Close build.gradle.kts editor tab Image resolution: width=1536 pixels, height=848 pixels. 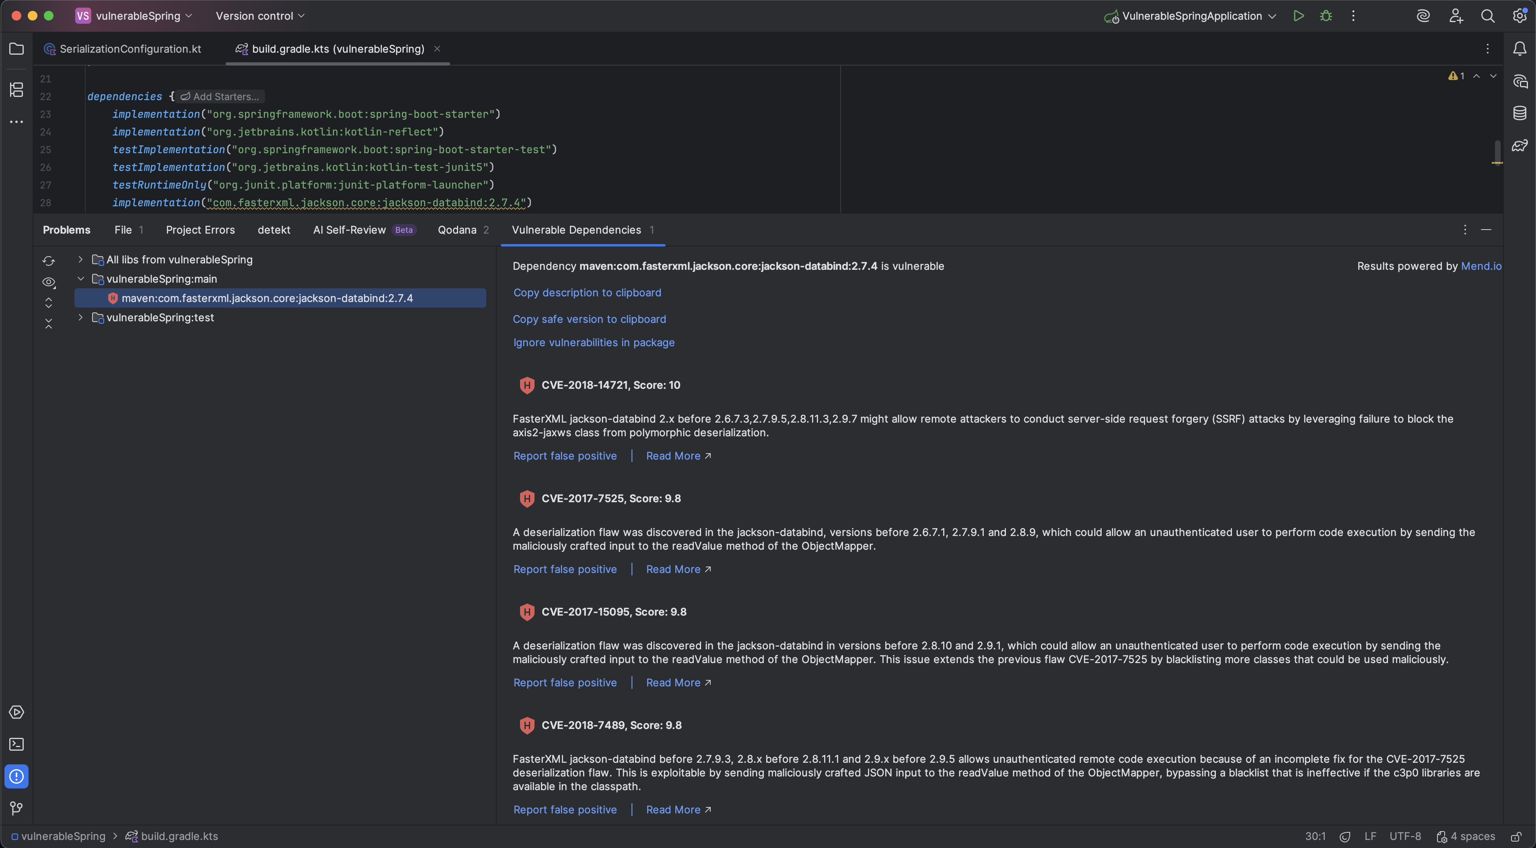coord(437,49)
